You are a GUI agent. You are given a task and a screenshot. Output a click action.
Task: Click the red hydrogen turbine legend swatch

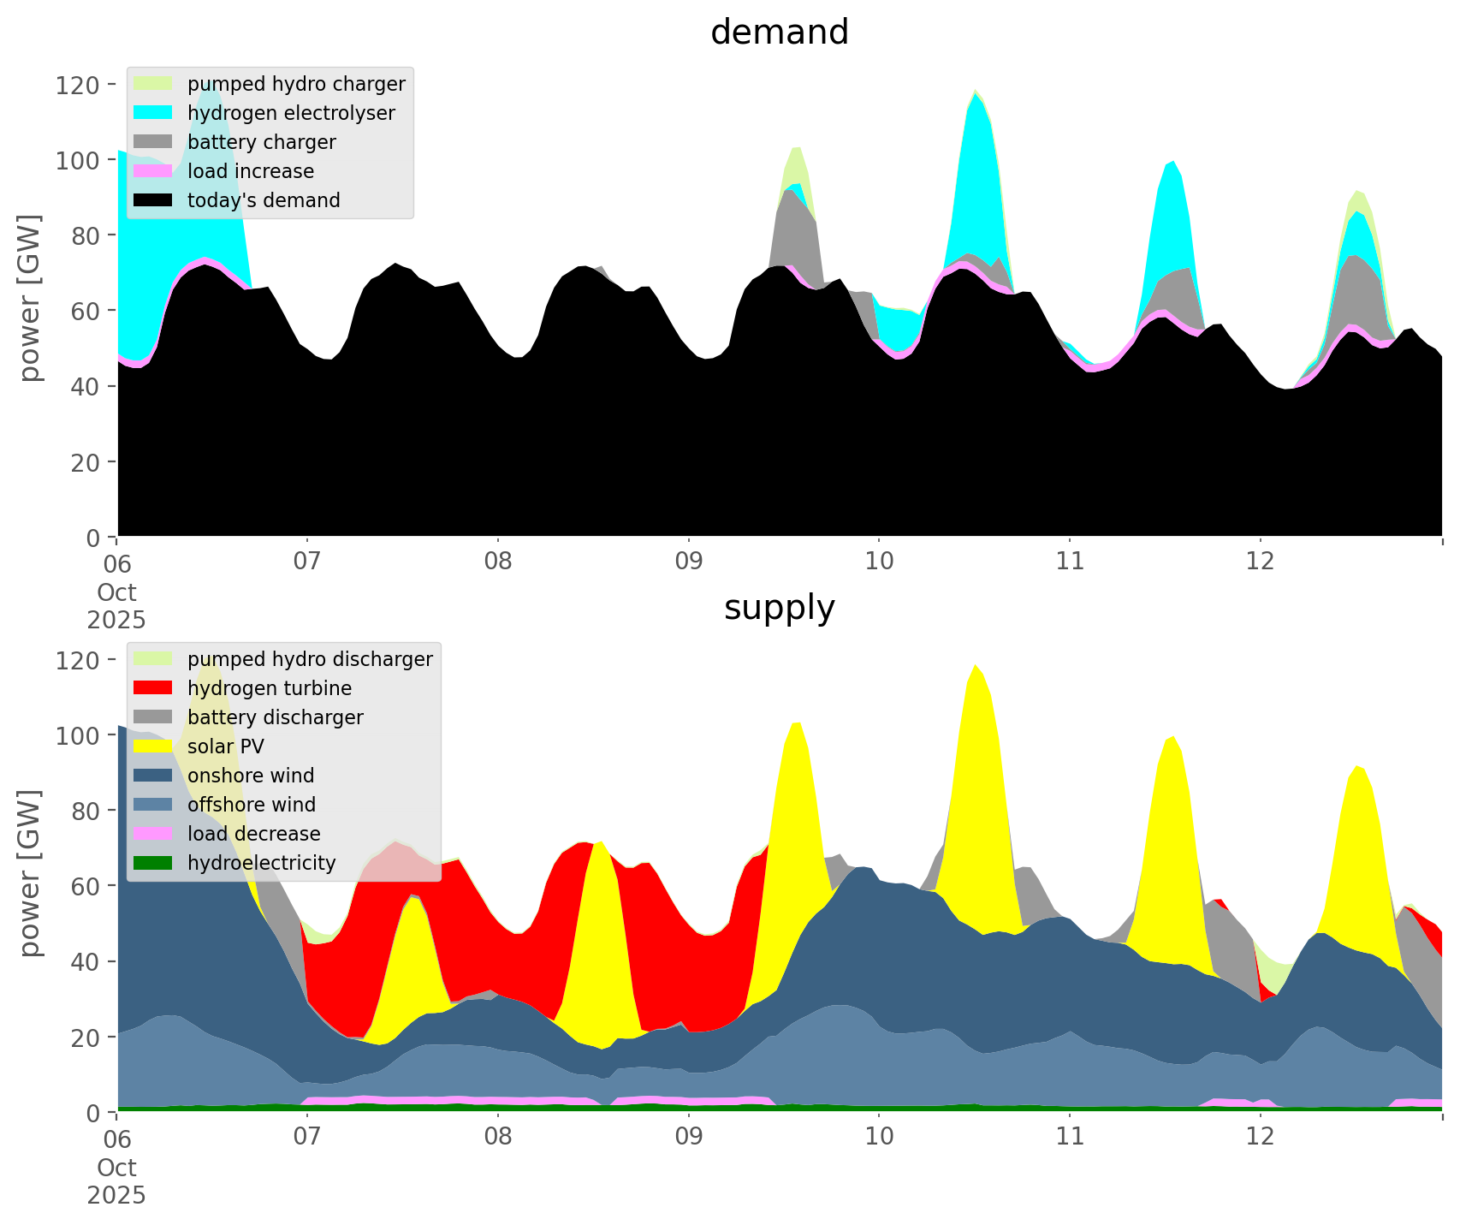(x=154, y=688)
